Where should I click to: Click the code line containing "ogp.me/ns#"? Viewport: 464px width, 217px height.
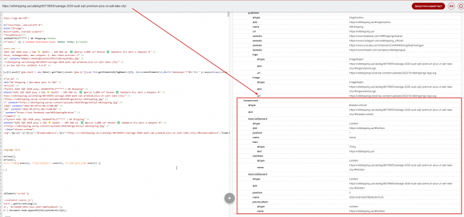click(16, 18)
